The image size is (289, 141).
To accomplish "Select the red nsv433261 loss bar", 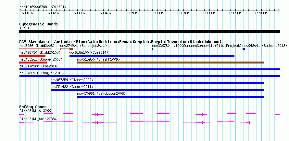I will coord(33,63).
